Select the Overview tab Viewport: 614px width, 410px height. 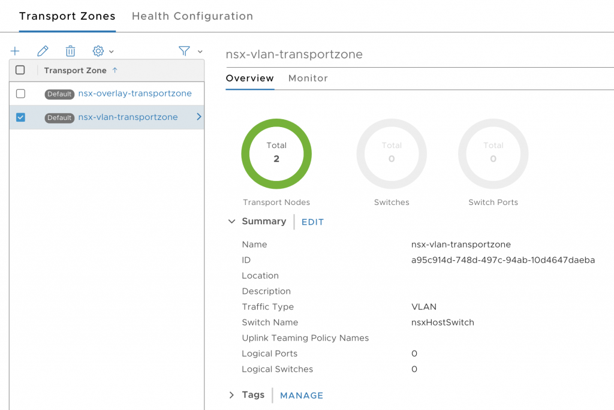click(250, 79)
